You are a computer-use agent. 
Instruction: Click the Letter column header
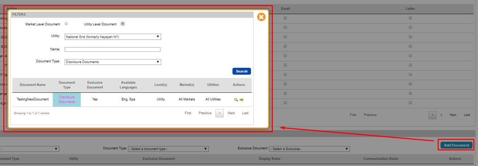pyautogui.click(x=411, y=9)
